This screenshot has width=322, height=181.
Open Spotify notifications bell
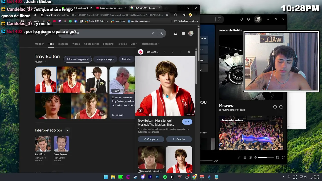242,19
